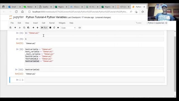The image size is (179, 101).
Task: Open the Kernel menu
Action: click(52, 23)
